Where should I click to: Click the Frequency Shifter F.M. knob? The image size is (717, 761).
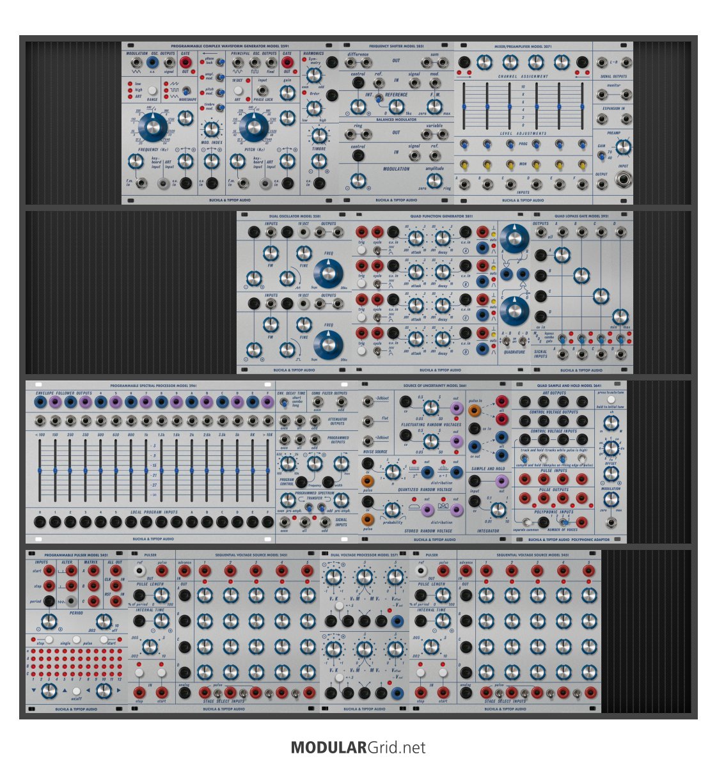coord(434,106)
